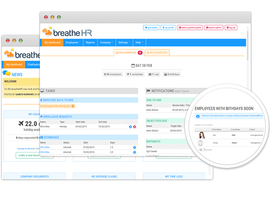Viewport: 271px width, 198px height.
Task: Click 42 employees with missing data link
Action: coord(55,106)
